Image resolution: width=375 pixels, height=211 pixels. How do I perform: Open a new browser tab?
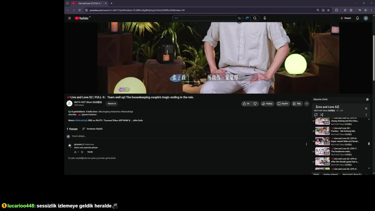pyautogui.click(x=111, y=3)
